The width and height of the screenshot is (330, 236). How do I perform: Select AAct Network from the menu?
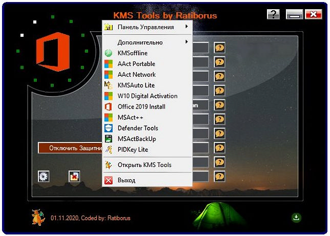click(136, 75)
